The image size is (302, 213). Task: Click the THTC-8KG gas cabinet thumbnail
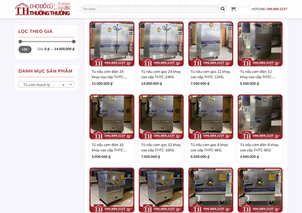[210, 116]
